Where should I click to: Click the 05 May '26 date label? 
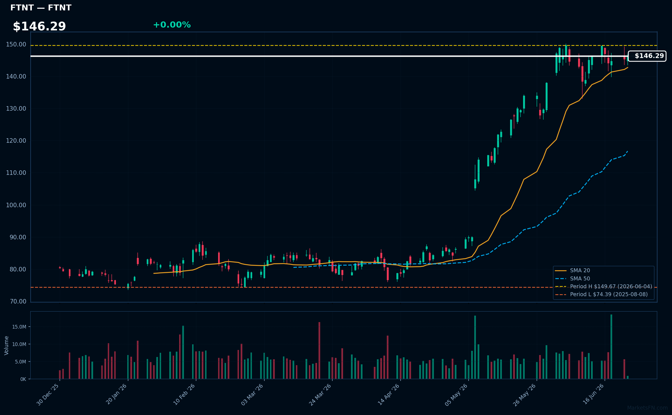(x=456, y=394)
